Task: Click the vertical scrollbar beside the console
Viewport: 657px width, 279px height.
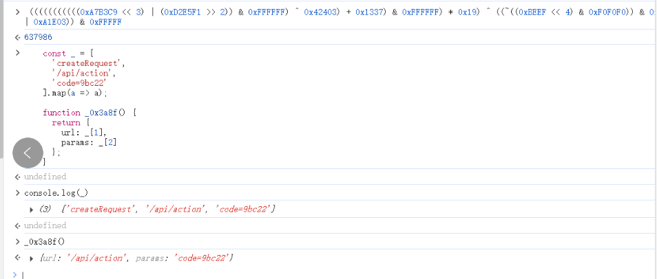Action: 1,80
